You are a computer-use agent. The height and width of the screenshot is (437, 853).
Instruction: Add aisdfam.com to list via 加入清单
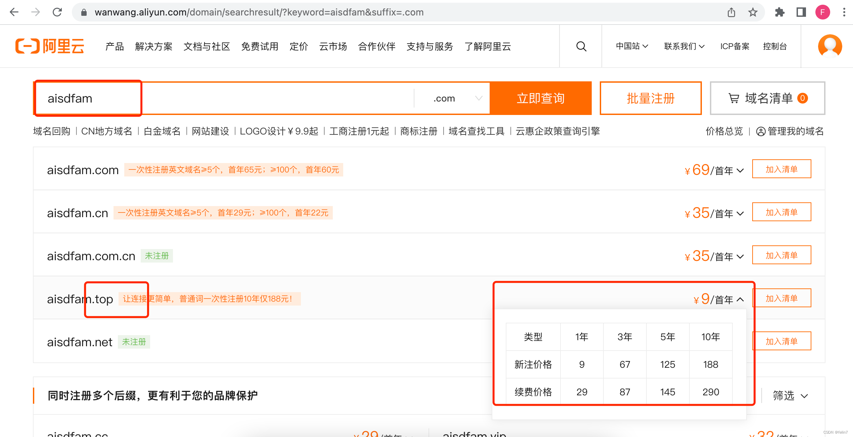tap(781, 169)
